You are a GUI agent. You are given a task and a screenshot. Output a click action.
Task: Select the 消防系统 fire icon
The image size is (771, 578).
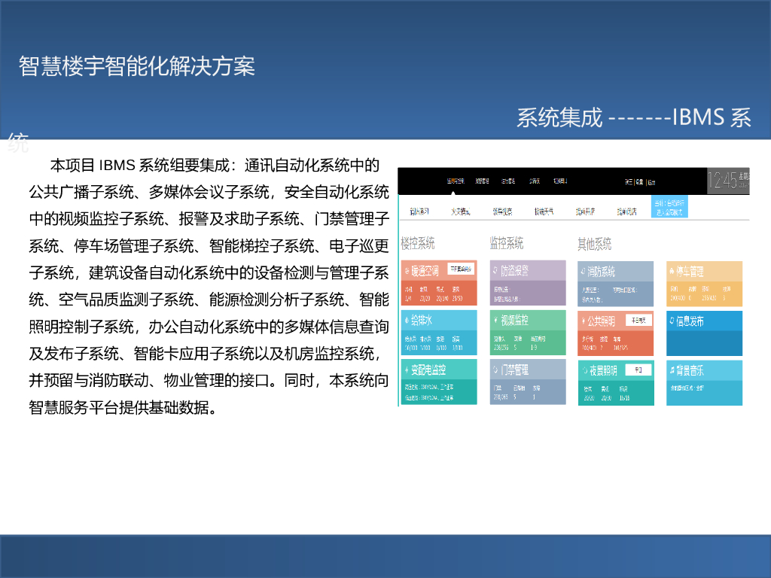(583, 271)
